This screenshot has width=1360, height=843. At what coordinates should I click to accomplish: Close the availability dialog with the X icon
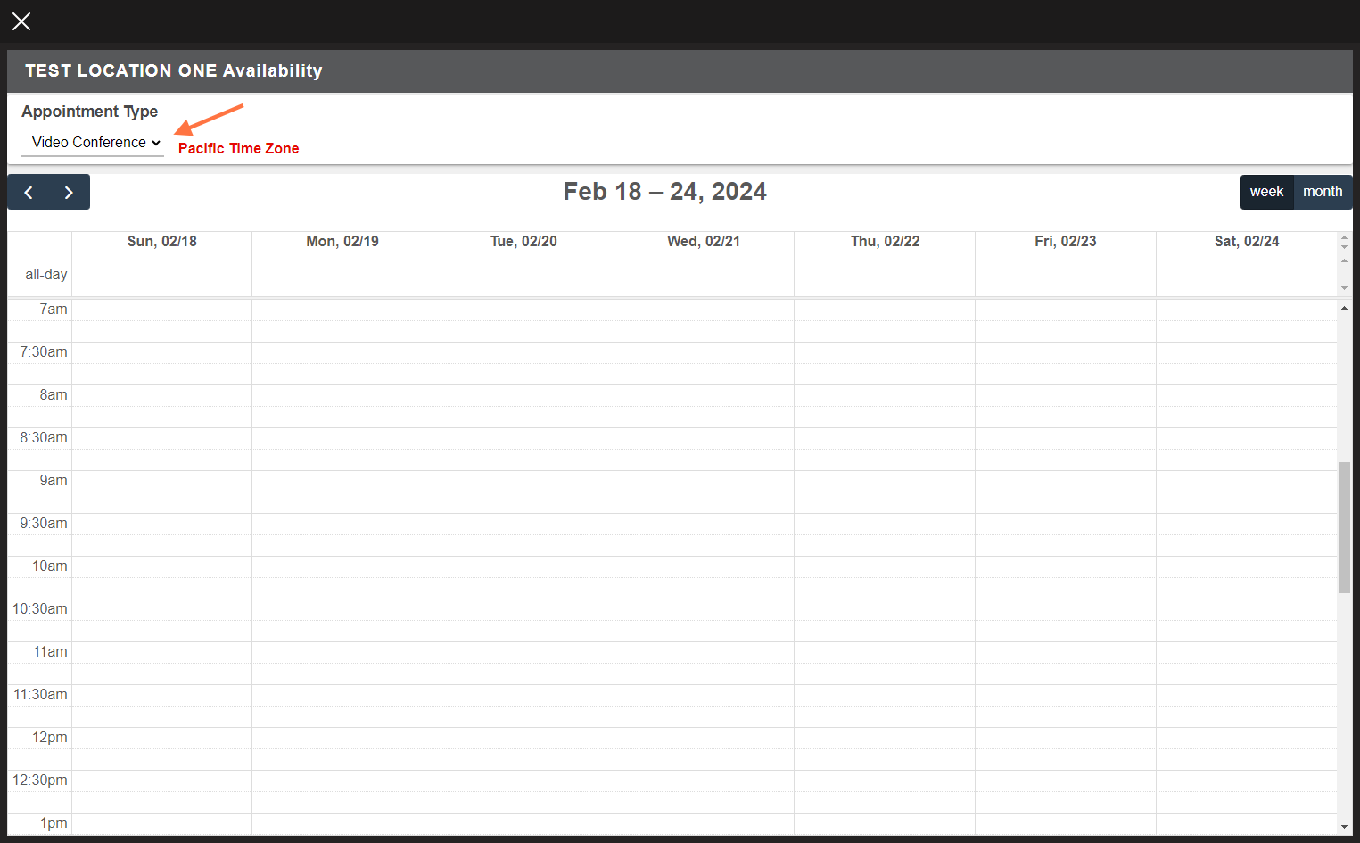point(21,21)
